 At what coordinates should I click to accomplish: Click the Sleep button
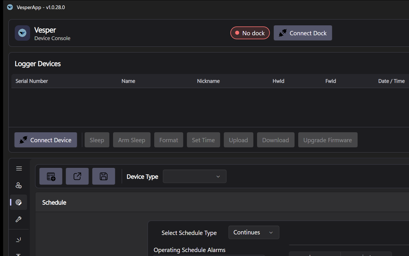coord(97,140)
